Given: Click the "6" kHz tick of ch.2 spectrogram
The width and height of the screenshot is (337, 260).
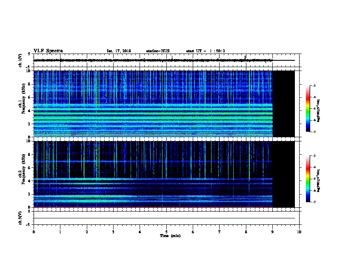Looking at the screenshot, I should 30,167.
